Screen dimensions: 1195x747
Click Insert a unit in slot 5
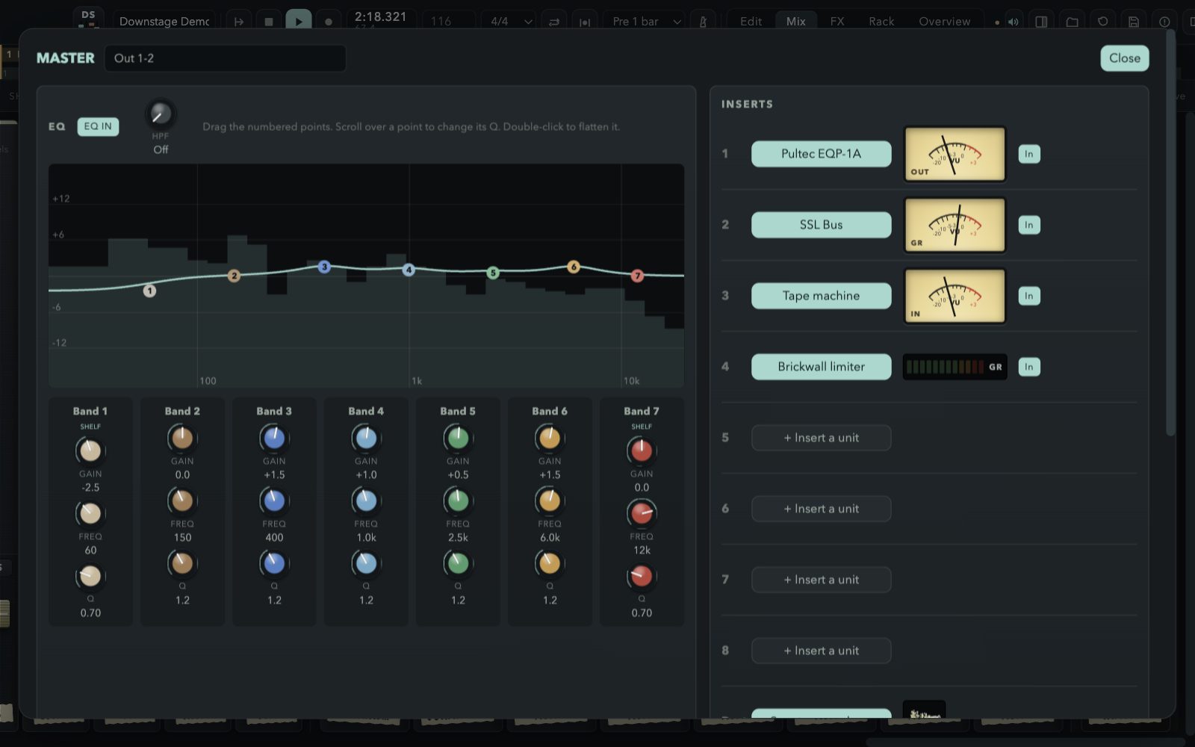coord(821,438)
